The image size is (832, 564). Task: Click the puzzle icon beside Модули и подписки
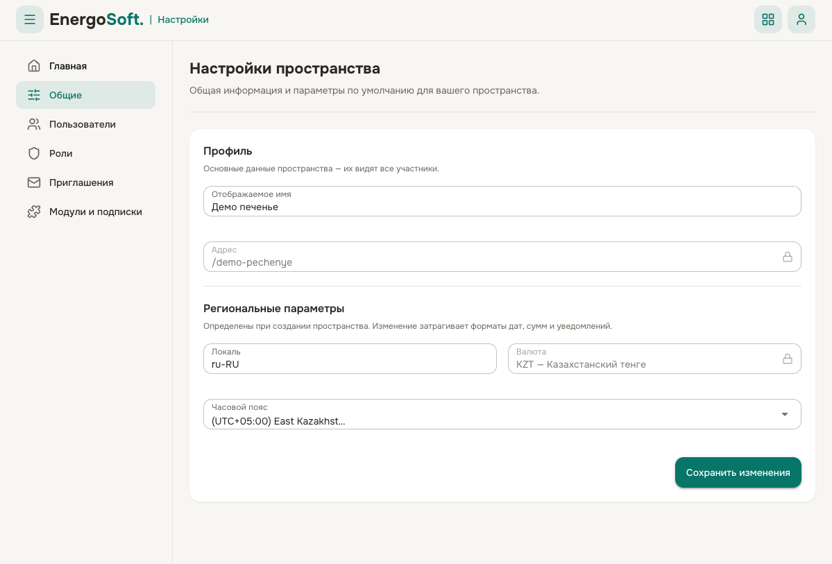click(34, 212)
